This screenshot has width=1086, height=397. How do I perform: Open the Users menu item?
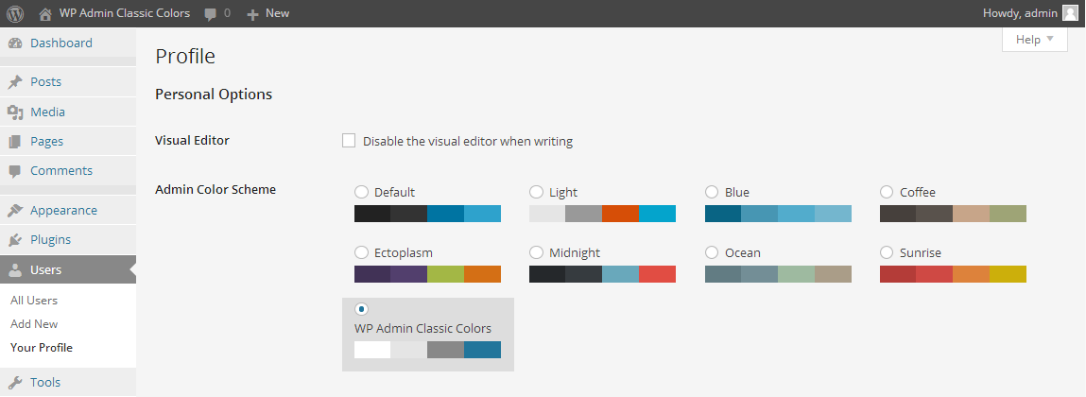68,270
